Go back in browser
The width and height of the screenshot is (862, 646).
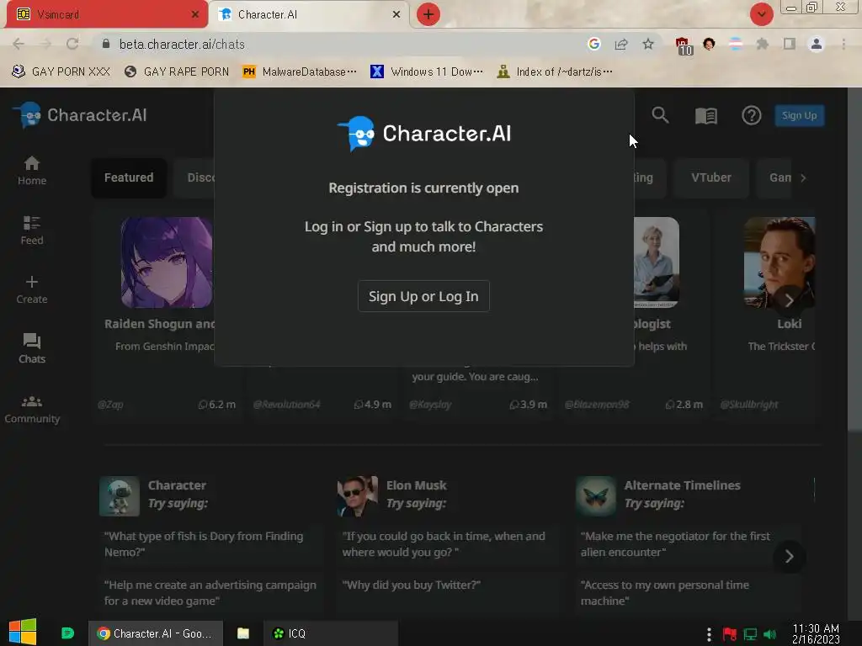point(19,44)
